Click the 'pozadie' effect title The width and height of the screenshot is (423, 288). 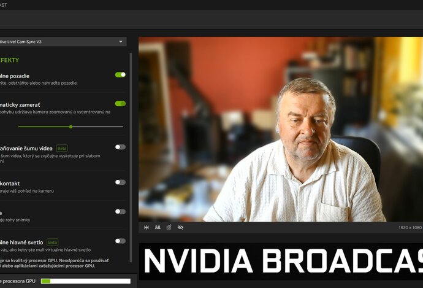[x=15, y=76]
